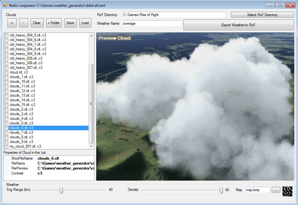Tick the cloud.clt checkbox
The height and width of the screenshot is (205, 298).
[x=6, y=73]
